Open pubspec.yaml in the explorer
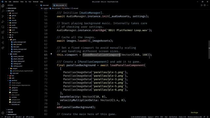This screenshot has height=118, width=210. (x=16, y=102)
